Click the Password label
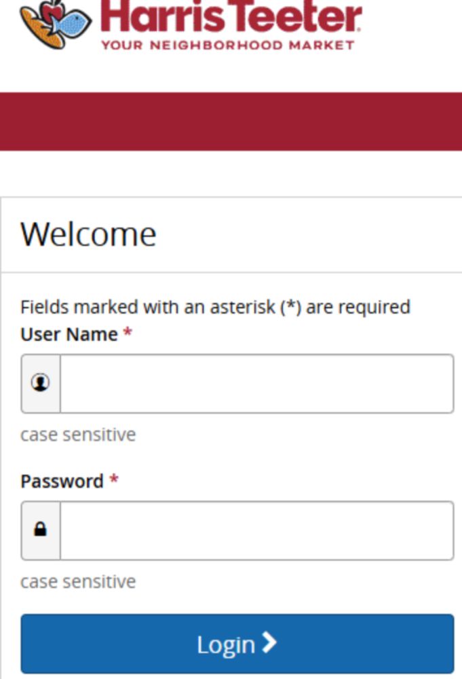The image size is (462, 679). pos(62,481)
